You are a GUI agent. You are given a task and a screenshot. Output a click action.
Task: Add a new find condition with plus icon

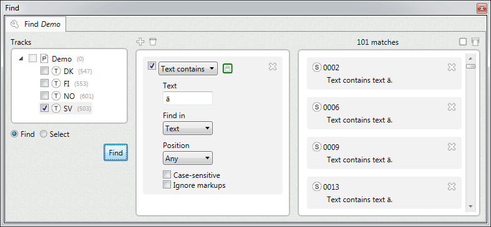click(x=140, y=42)
